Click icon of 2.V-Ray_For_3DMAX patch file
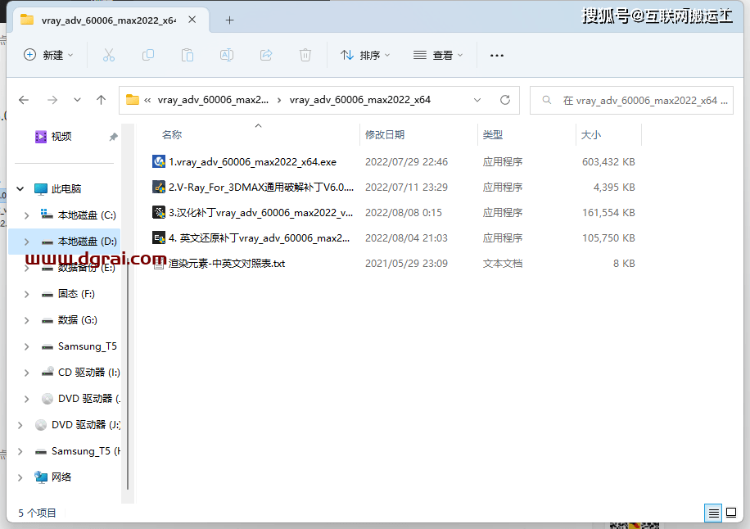 point(159,187)
